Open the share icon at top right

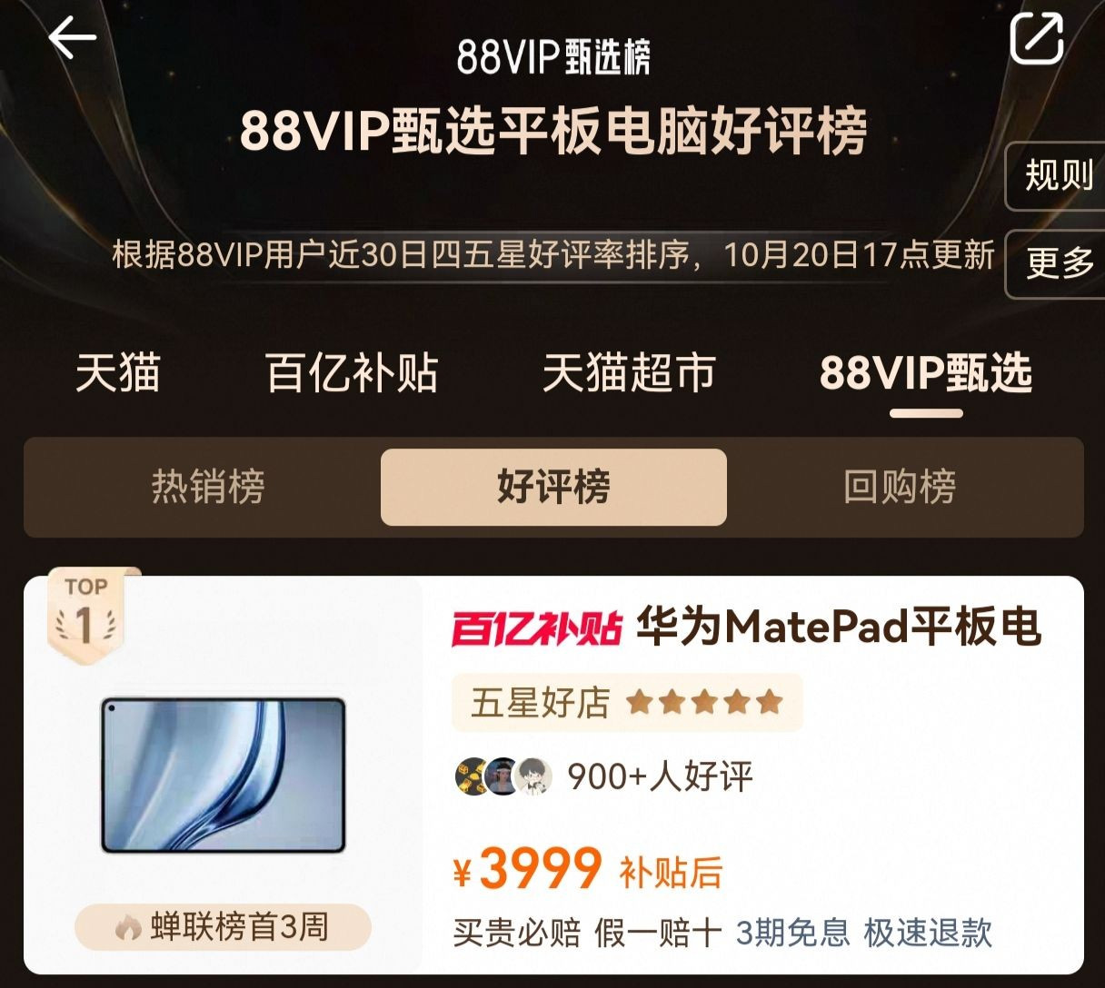(x=1037, y=38)
